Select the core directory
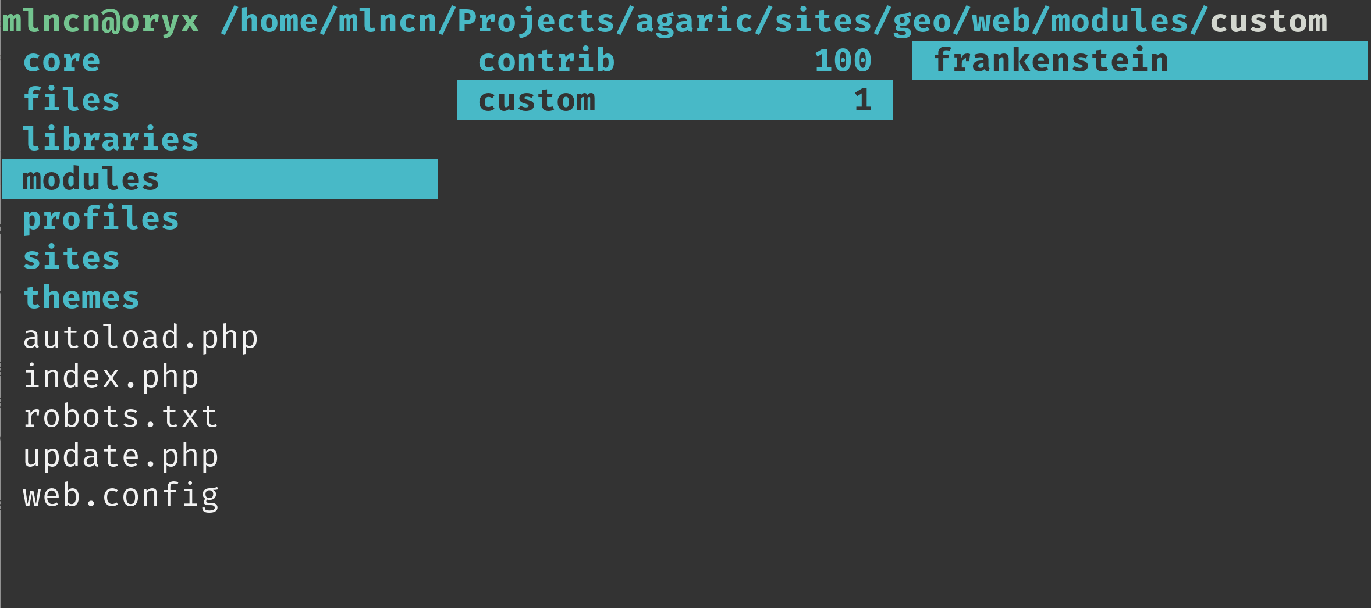 point(62,61)
